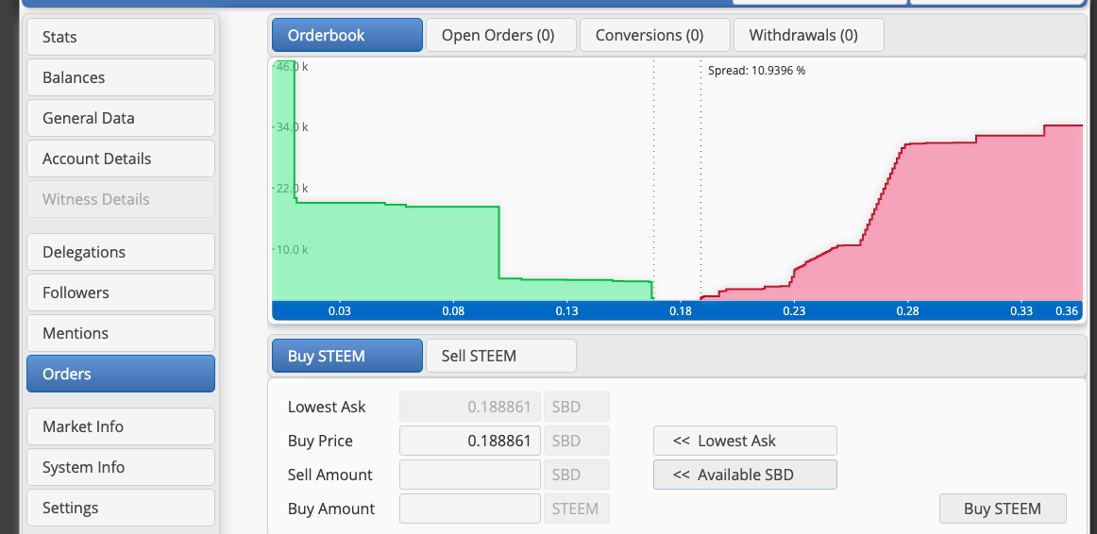Open the Stats section in sidebar

(x=120, y=37)
